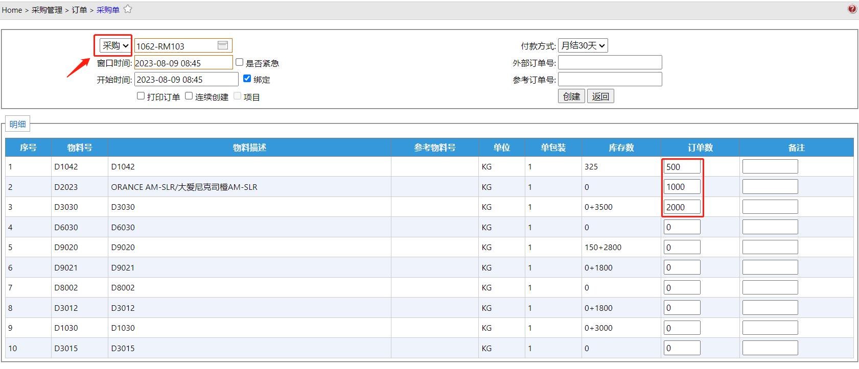Click the order quantity field for D9021
The width and height of the screenshot is (859, 369).
682,267
